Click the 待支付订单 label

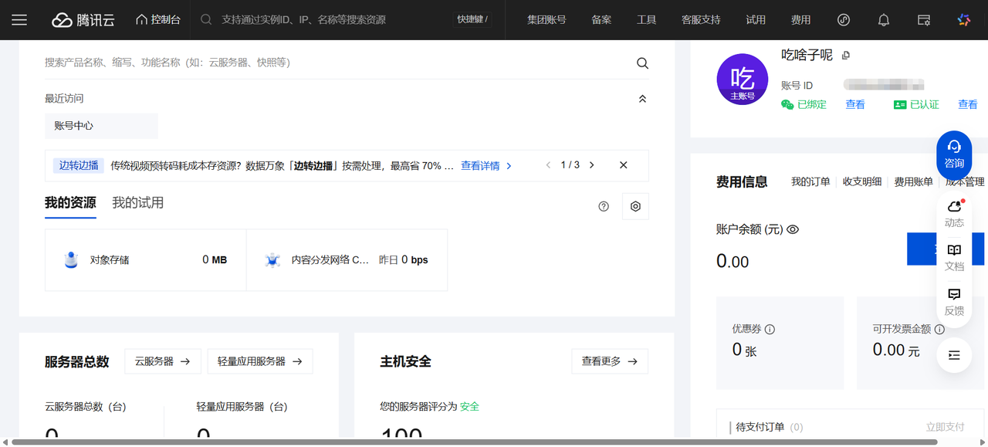point(760,427)
